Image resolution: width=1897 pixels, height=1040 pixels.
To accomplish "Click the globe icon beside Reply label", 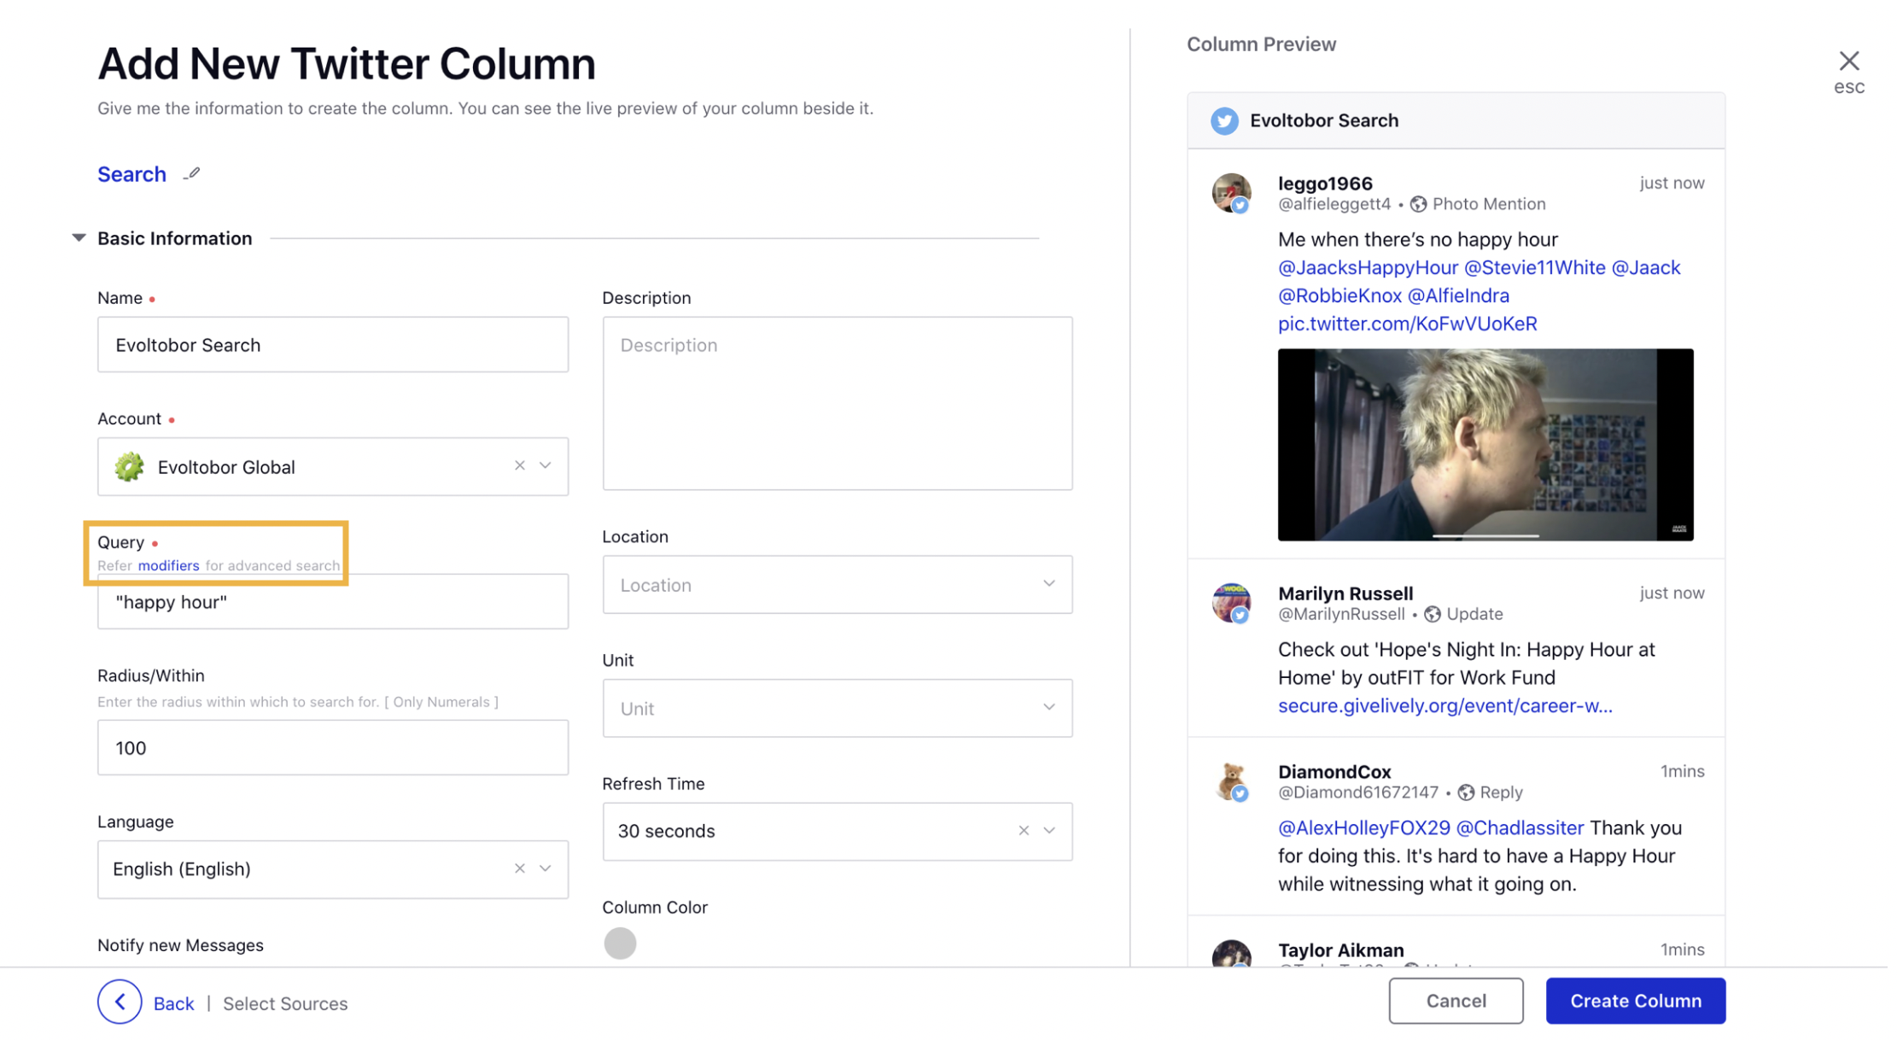I will click(1466, 792).
